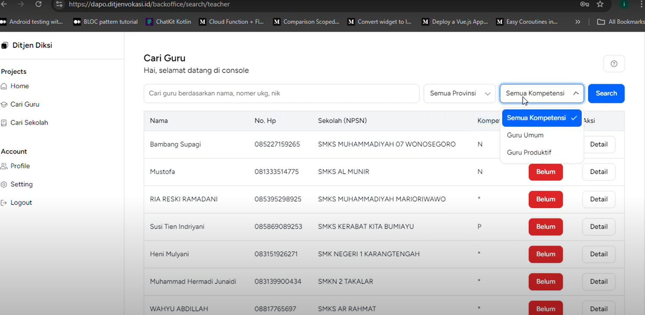Open the site information icon beside URL

click(59, 4)
